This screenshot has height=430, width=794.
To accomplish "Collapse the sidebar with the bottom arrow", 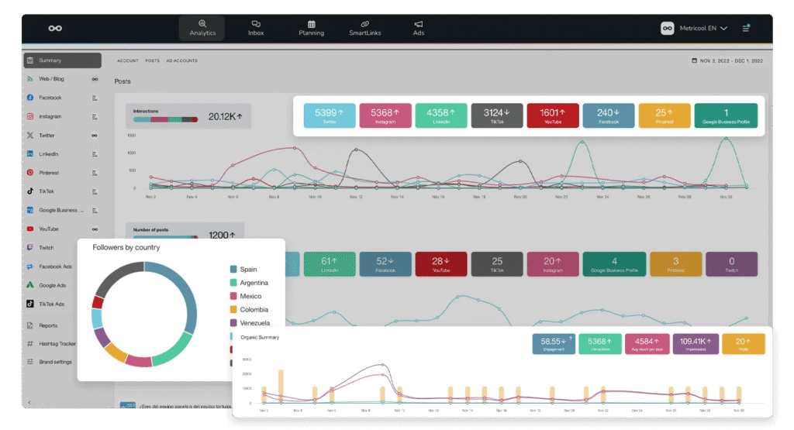I will pyautogui.click(x=29, y=402).
